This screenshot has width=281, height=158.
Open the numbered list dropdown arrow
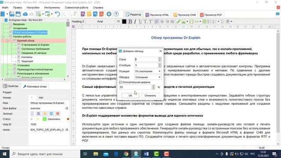tap(218, 22)
